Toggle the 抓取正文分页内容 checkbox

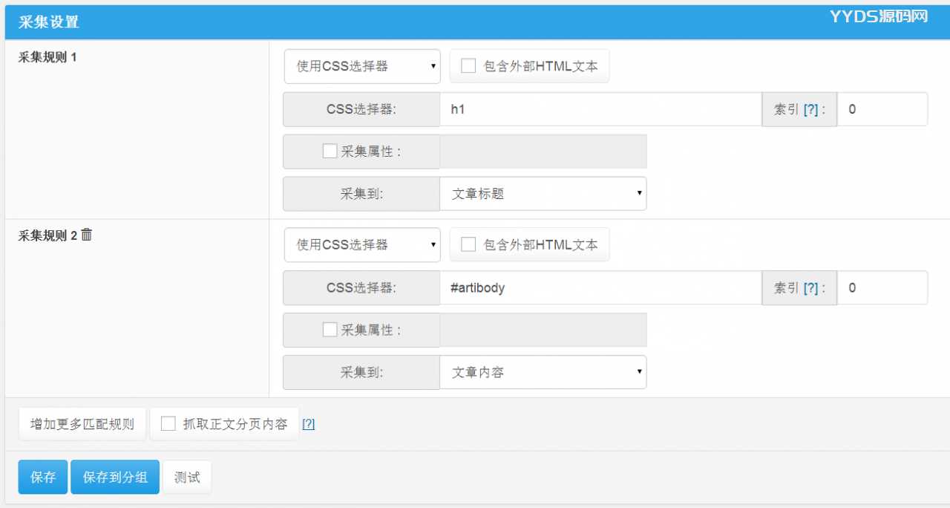tap(168, 423)
